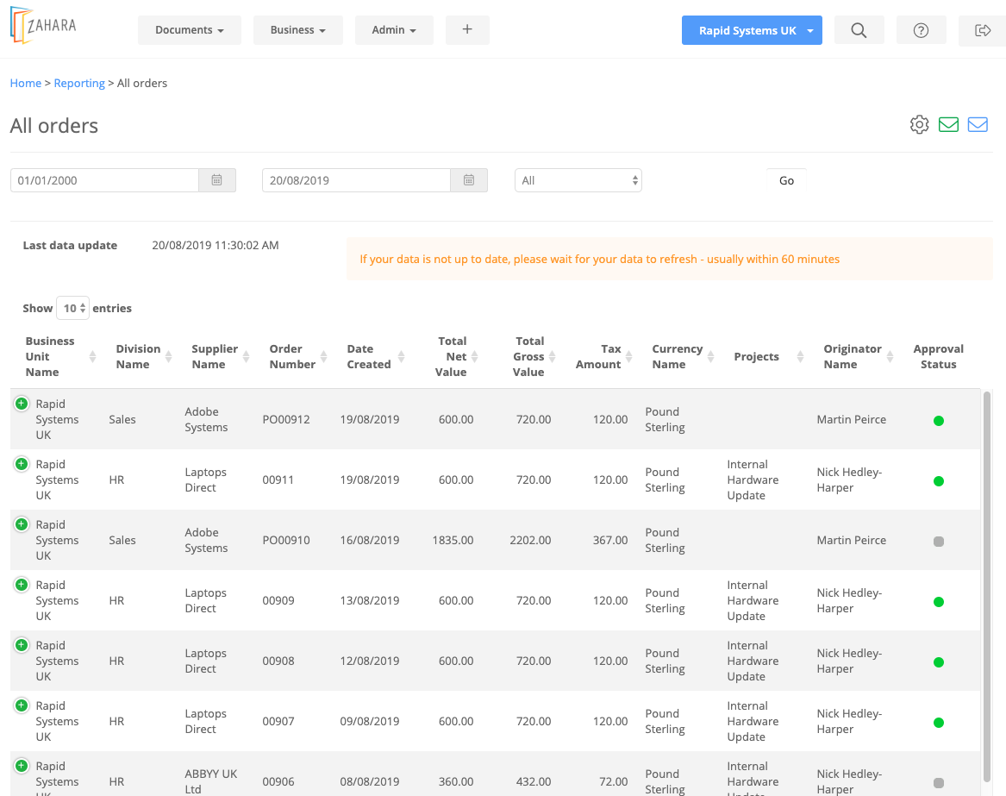Screen dimensions: 1006x796
Task: Click the blue envelope email icon
Action: (x=978, y=125)
